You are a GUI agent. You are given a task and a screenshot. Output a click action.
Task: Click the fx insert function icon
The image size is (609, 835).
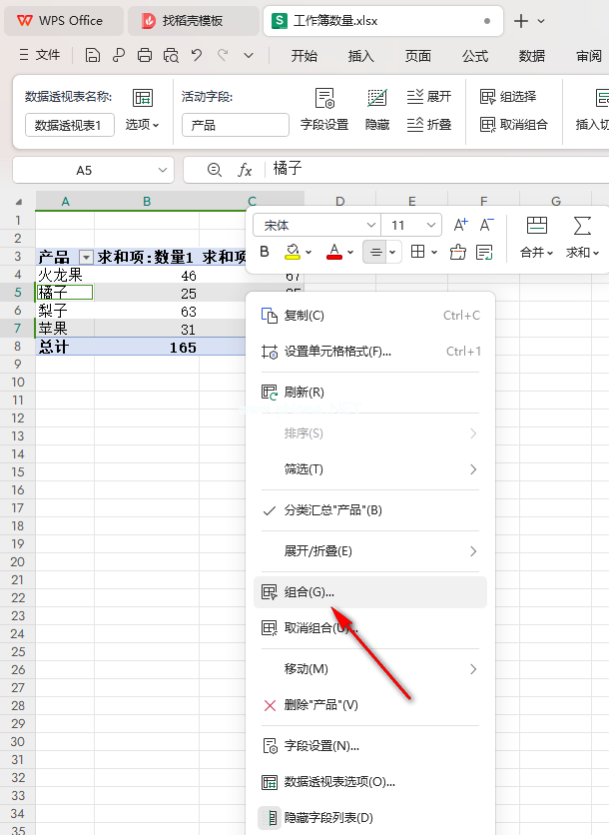(x=245, y=170)
